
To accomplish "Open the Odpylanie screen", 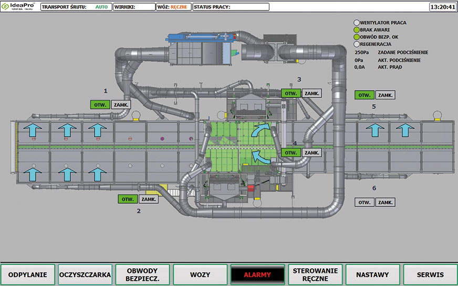I will 28,274.
